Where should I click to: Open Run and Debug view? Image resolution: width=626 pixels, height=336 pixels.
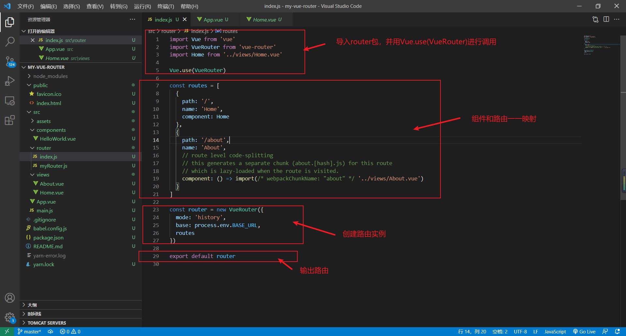click(x=10, y=81)
